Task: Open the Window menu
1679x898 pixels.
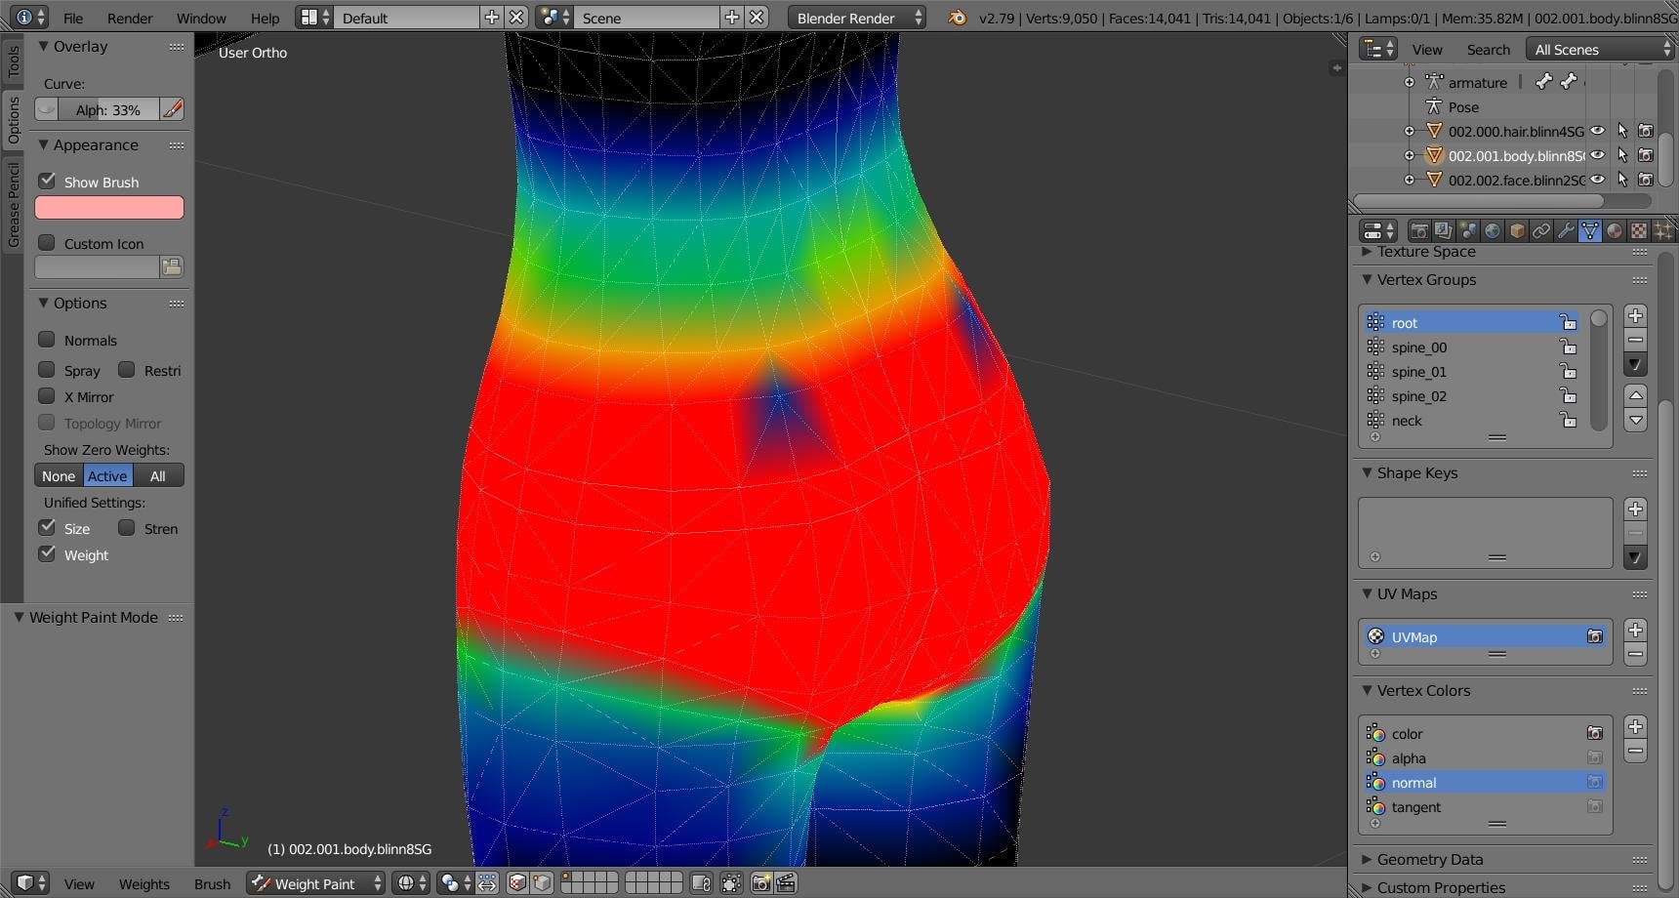Action: click(201, 18)
